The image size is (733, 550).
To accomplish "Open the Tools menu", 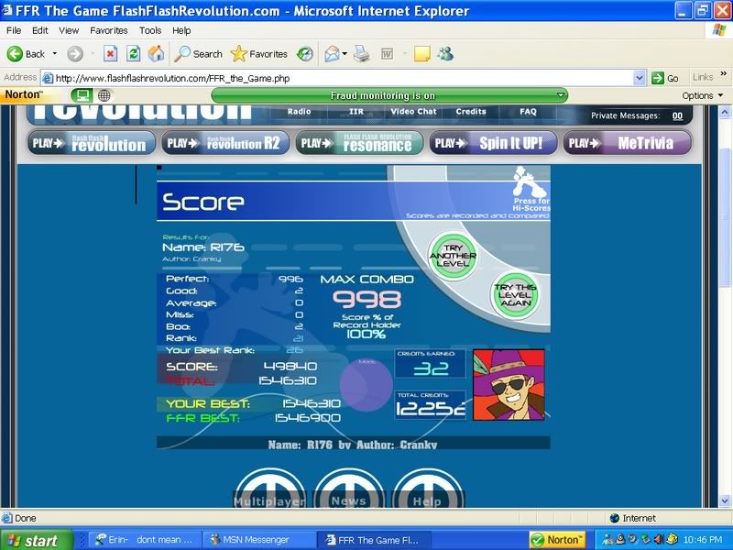I will (x=150, y=30).
